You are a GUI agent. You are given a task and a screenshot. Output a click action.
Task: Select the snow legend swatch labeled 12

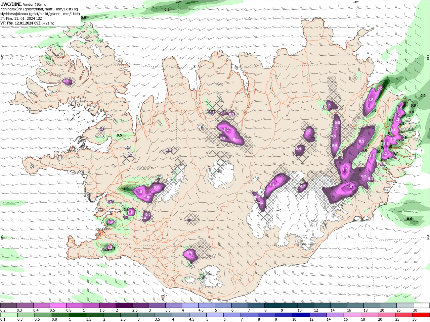[322, 306]
